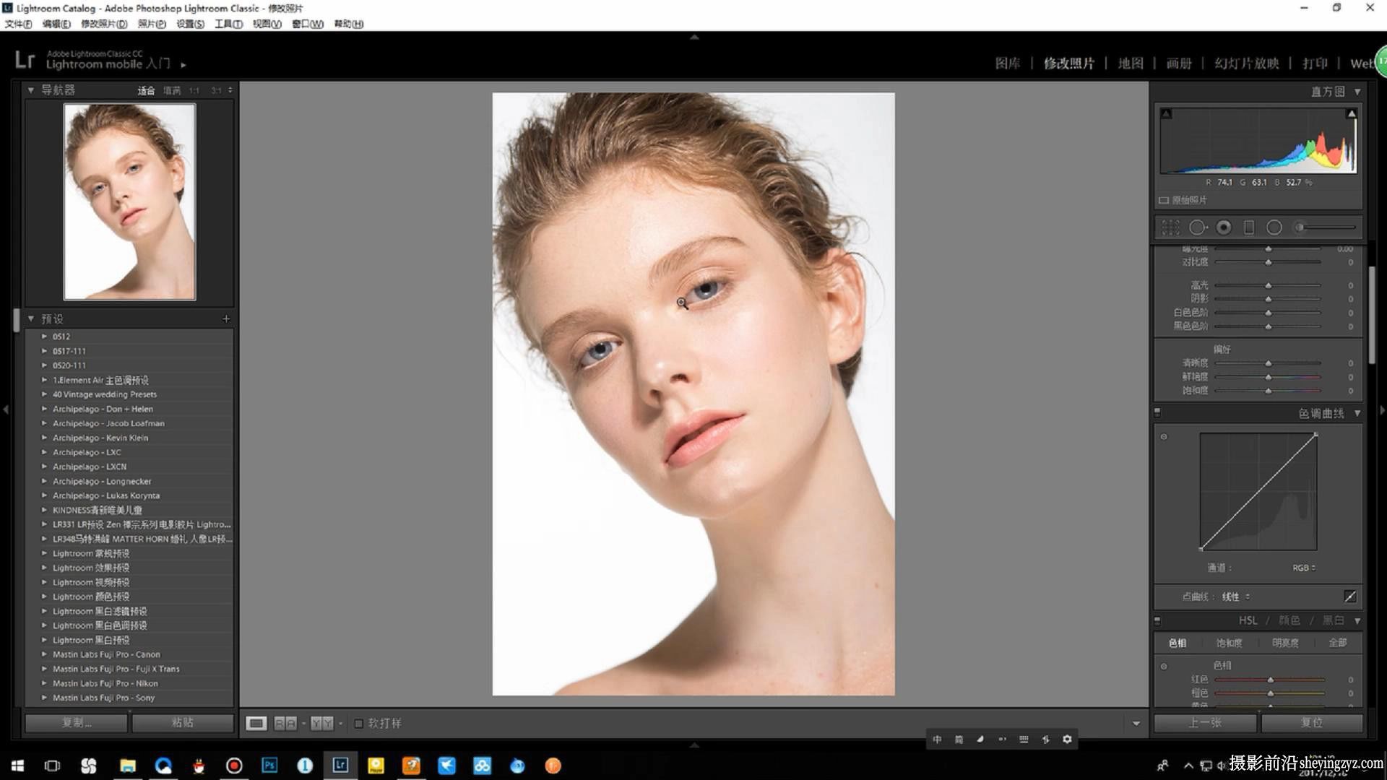Expand the 0512 preset folder
This screenshot has height=780, width=1387.
point(44,337)
